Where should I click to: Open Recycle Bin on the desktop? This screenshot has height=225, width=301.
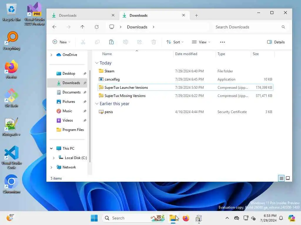pos(11,13)
